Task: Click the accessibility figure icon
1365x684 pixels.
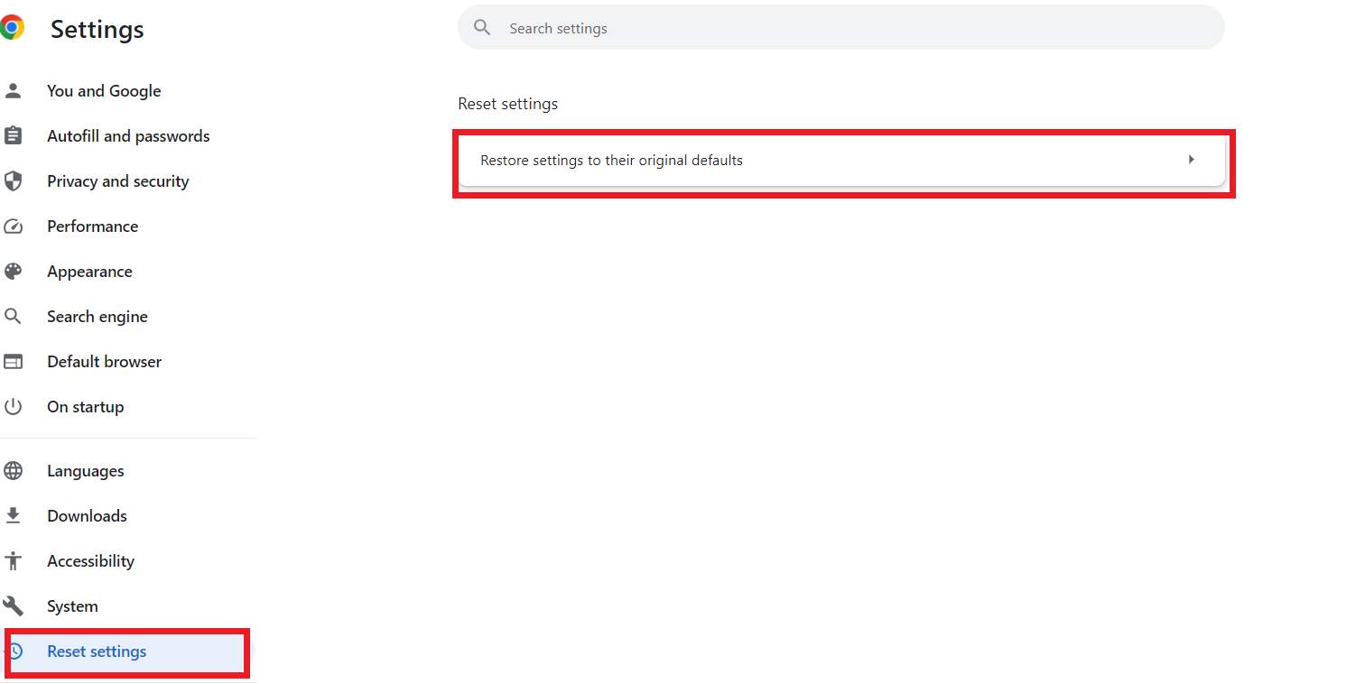Action: pyautogui.click(x=13, y=560)
